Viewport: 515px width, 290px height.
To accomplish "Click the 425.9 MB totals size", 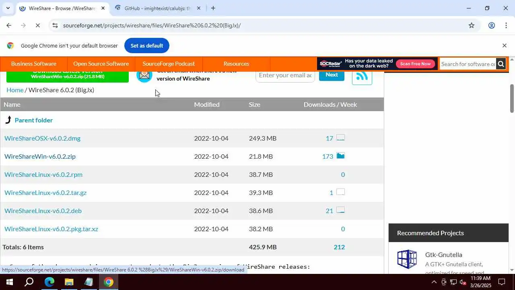I will click(263, 247).
